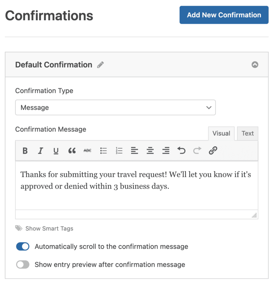Apply italic formatting
The image size is (273, 285).
point(40,150)
